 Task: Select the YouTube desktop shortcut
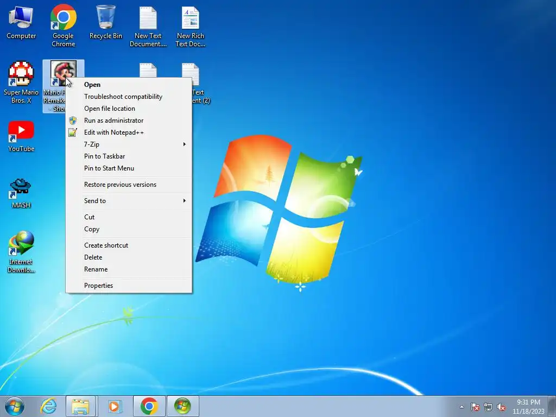[x=21, y=136]
